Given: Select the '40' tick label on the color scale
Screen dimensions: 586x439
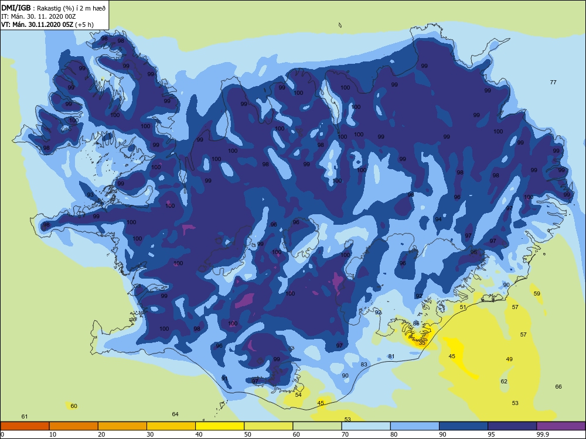Looking at the screenshot, I should (199, 434).
